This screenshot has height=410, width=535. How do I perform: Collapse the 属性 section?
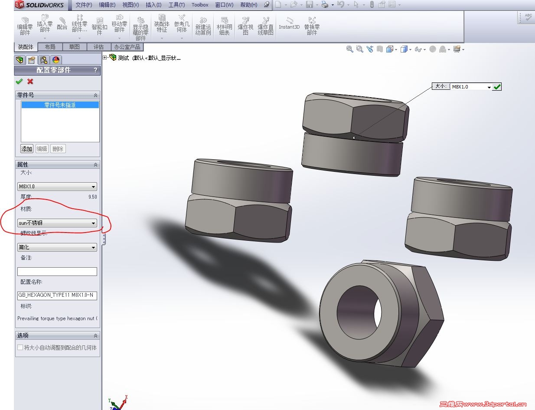pos(95,165)
